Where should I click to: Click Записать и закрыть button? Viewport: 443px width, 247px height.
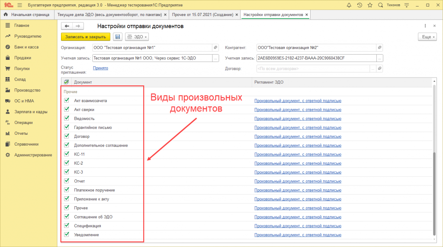(86, 37)
